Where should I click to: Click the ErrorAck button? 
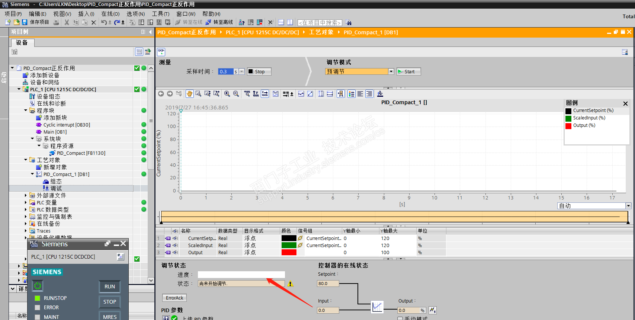click(x=174, y=298)
